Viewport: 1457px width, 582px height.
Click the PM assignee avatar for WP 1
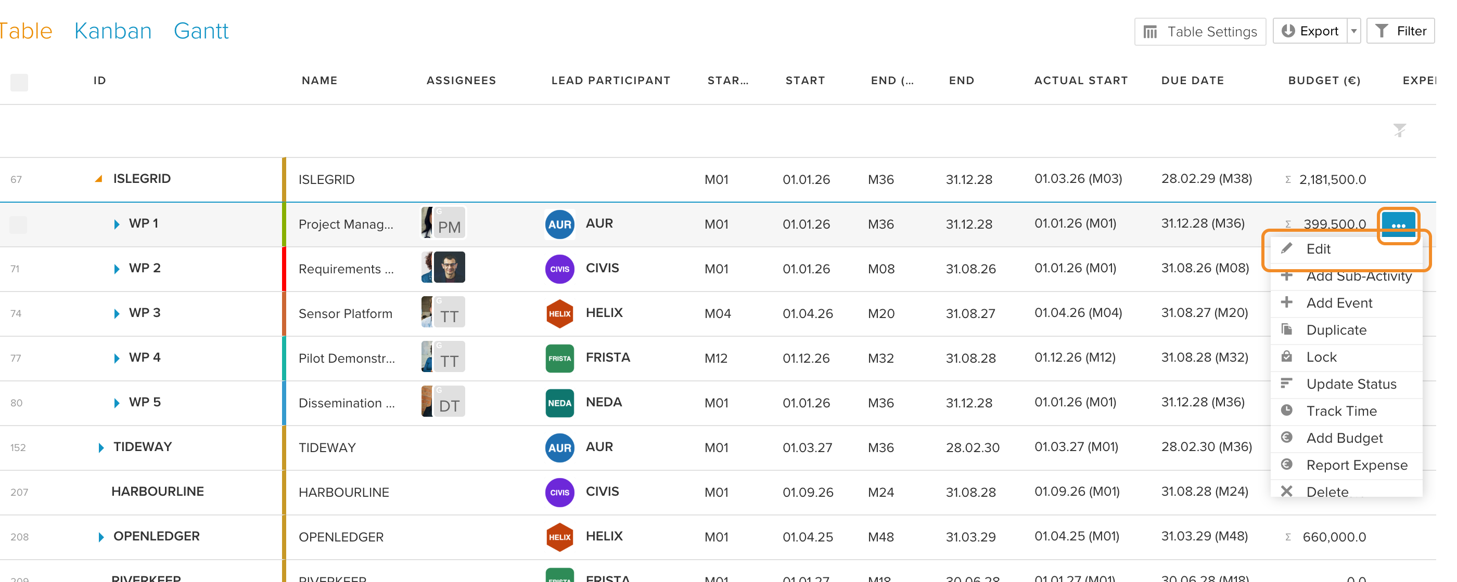449,222
